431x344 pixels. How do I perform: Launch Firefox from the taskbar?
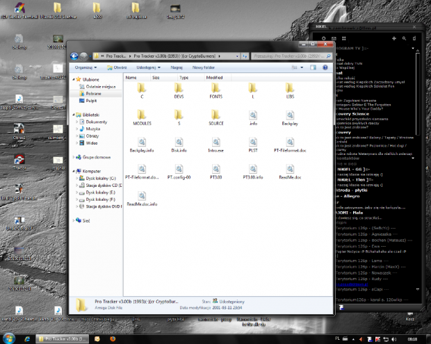pos(113,339)
